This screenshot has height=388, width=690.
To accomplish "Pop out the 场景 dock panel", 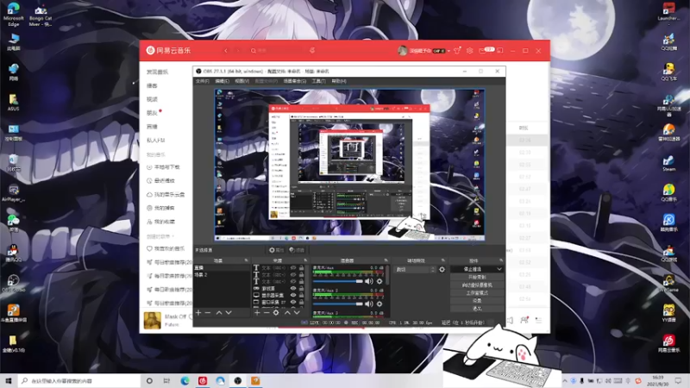I will pyautogui.click(x=247, y=260).
